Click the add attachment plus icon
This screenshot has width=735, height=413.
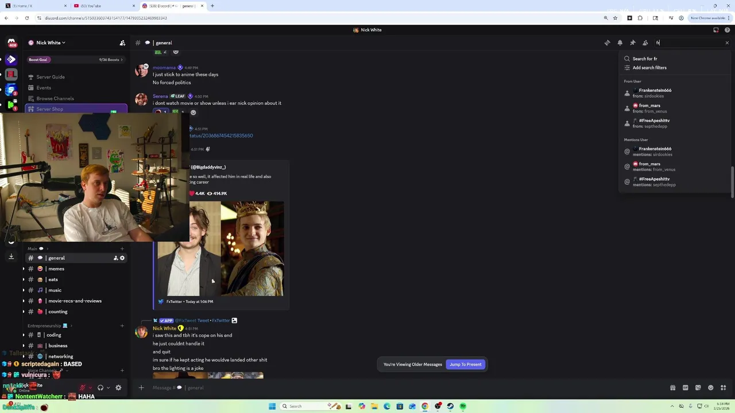pyautogui.click(x=141, y=388)
